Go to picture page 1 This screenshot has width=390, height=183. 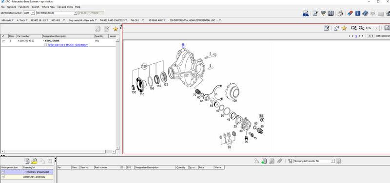[x=349, y=36]
